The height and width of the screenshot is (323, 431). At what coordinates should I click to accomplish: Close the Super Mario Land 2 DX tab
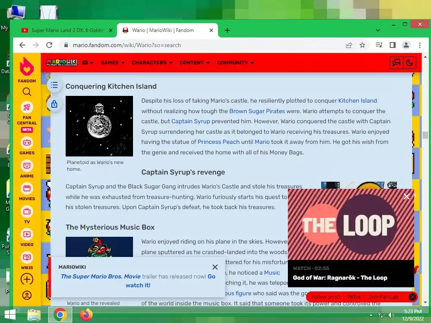click(x=111, y=30)
